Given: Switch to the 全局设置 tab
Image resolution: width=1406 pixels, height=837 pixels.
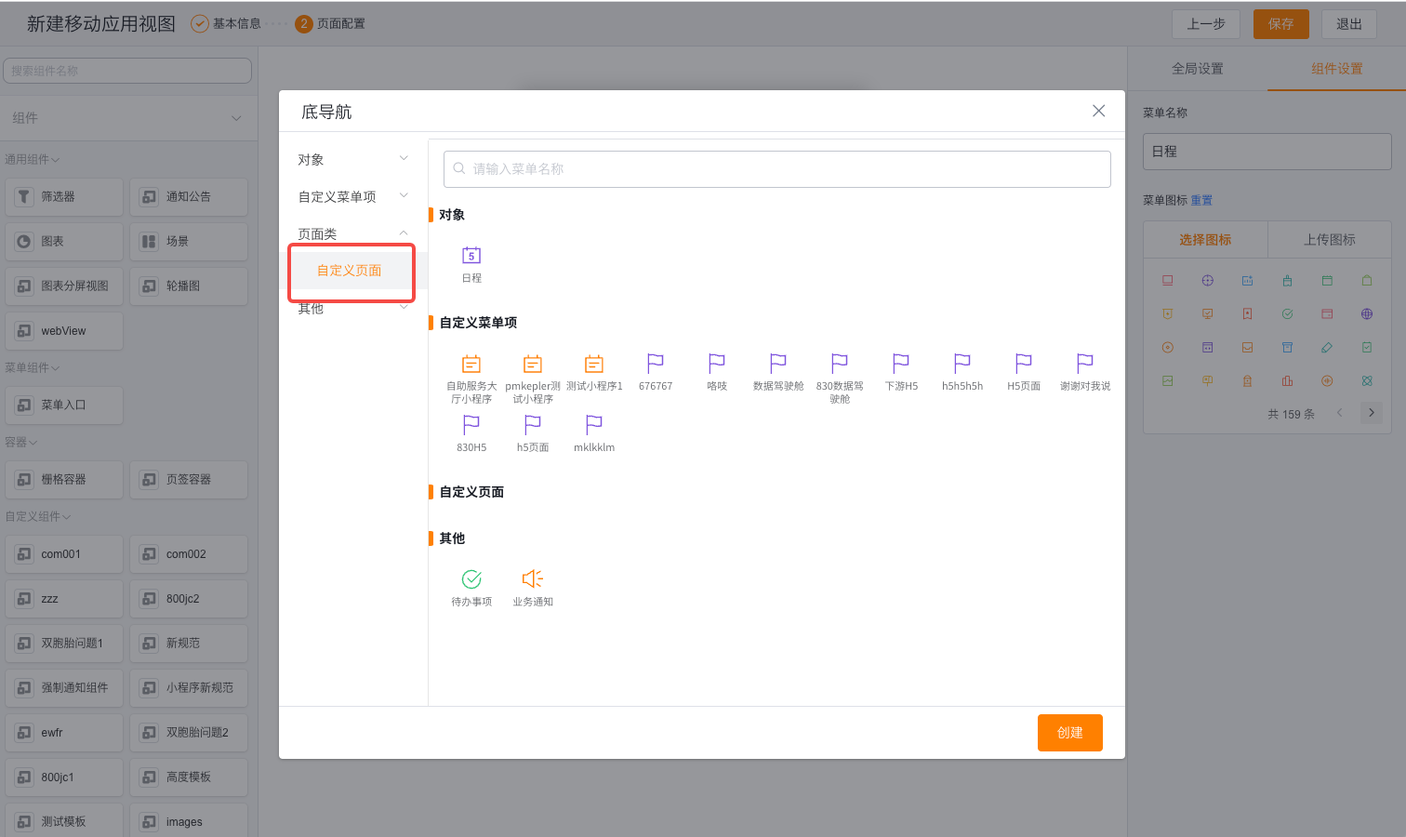Looking at the screenshot, I should 1198,67.
